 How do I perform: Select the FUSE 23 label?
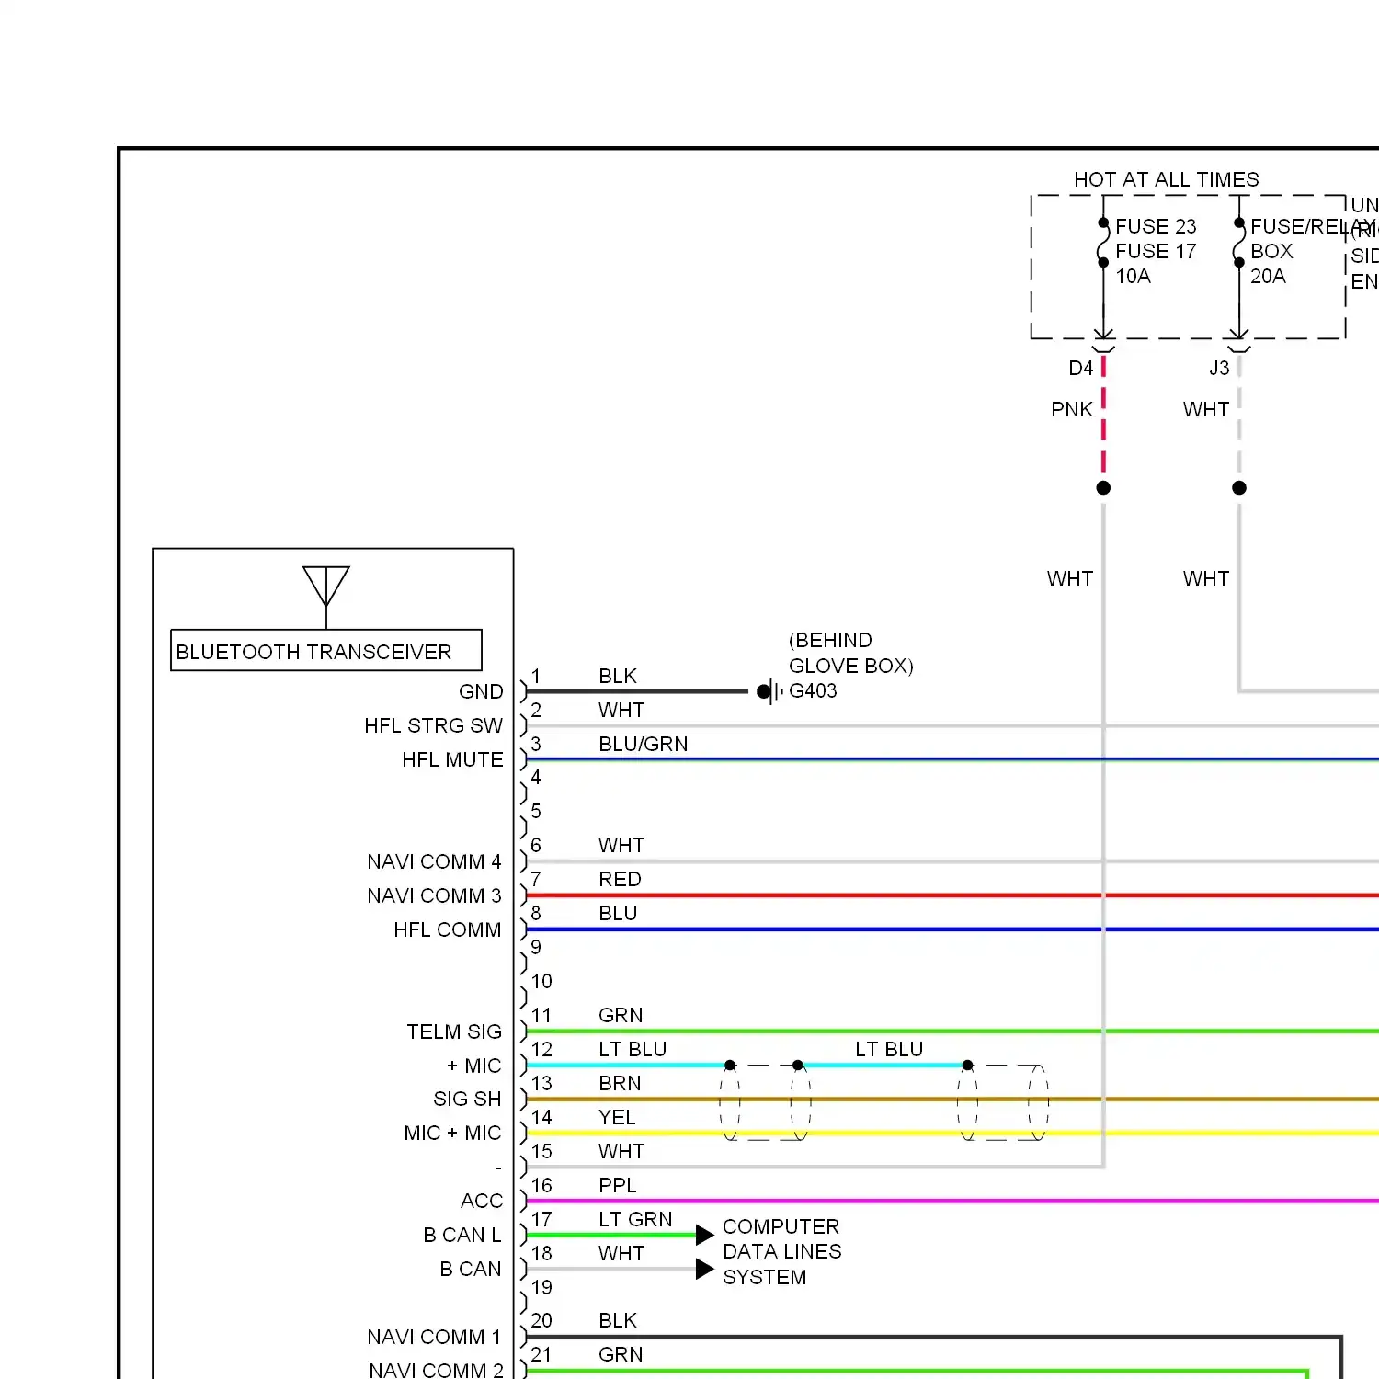coord(1156,226)
